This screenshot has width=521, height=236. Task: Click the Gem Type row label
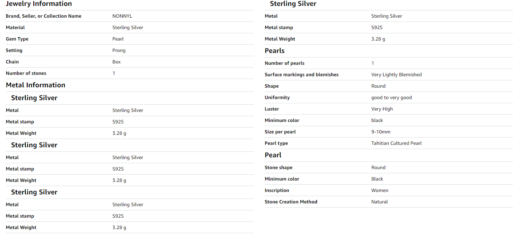click(x=17, y=39)
